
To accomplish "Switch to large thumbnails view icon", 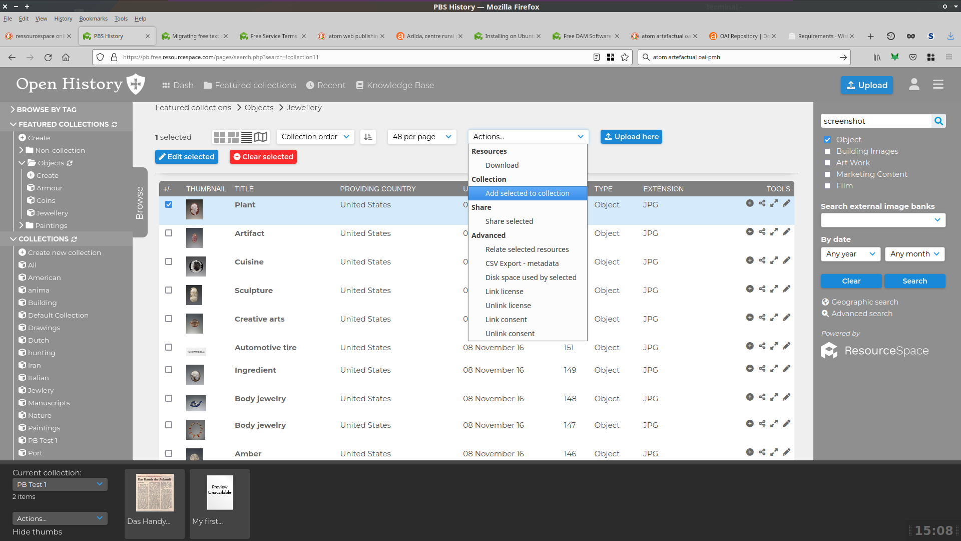I will pyautogui.click(x=219, y=137).
